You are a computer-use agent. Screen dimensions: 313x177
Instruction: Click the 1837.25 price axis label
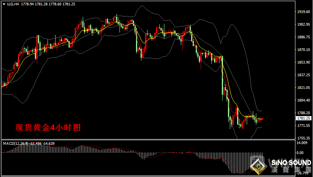click(303, 75)
